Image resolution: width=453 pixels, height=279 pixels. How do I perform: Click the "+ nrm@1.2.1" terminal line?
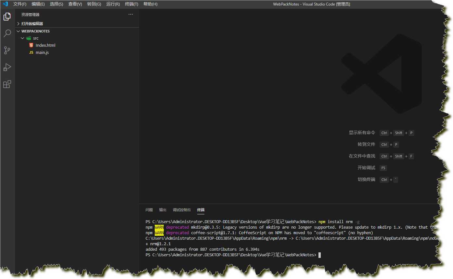(158, 244)
